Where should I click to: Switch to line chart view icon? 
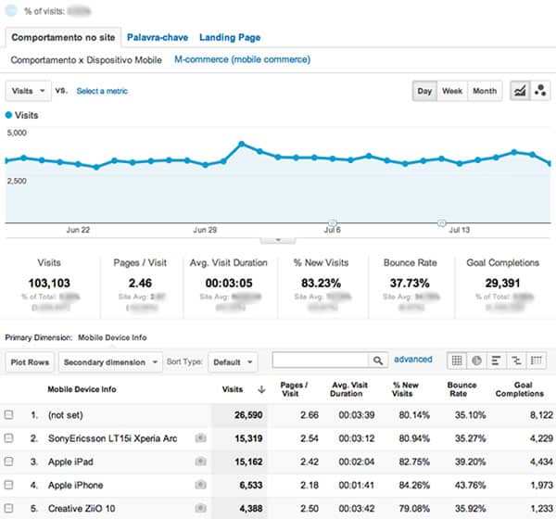tap(520, 91)
